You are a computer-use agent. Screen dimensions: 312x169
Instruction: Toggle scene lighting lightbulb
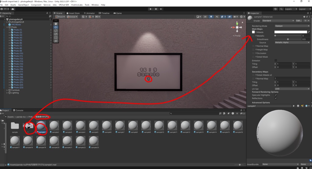pos(211,17)
